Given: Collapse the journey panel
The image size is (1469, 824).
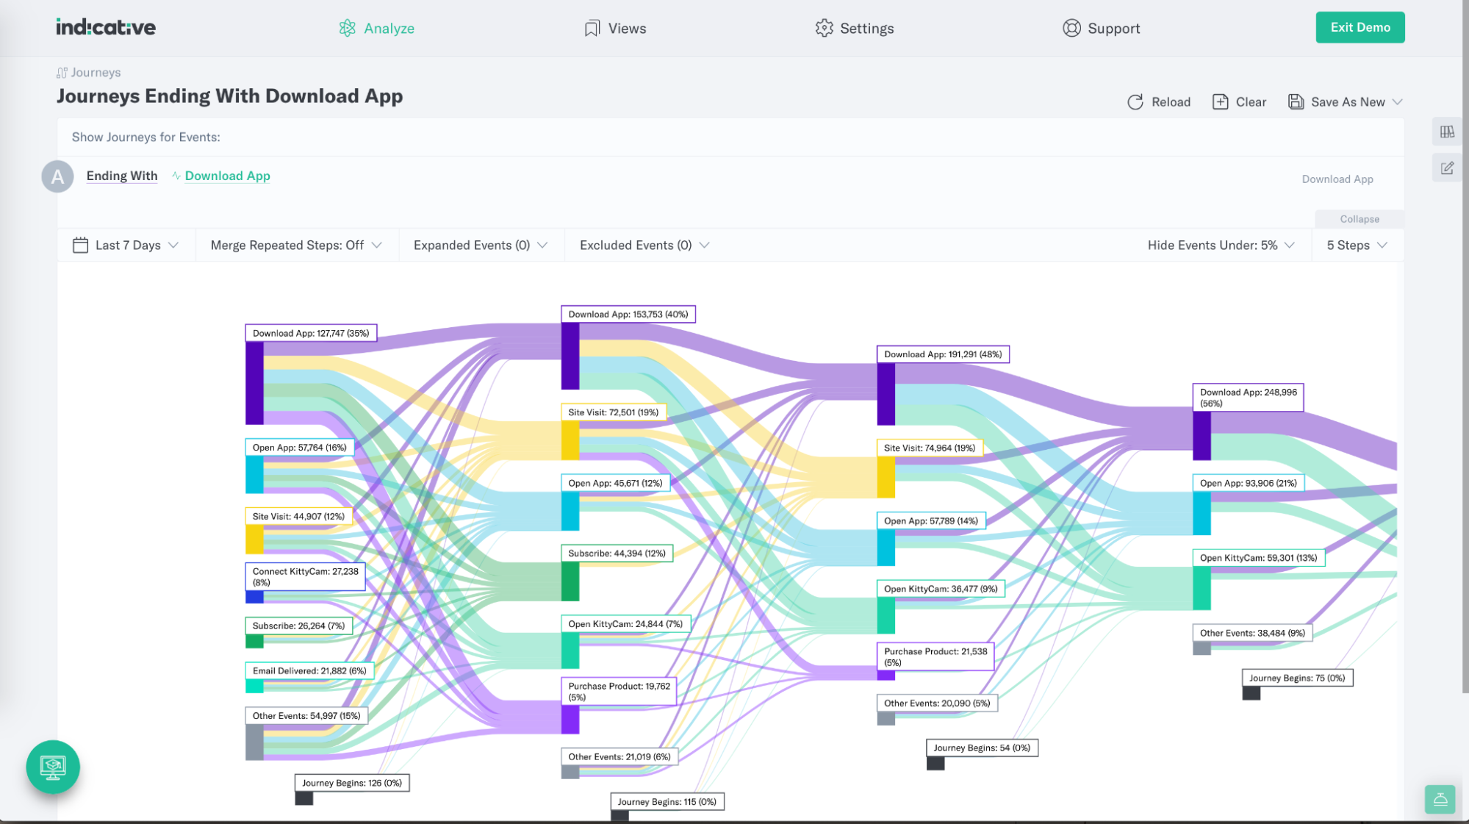Looking at the screenshot, I should click(x=1359, y=219).
